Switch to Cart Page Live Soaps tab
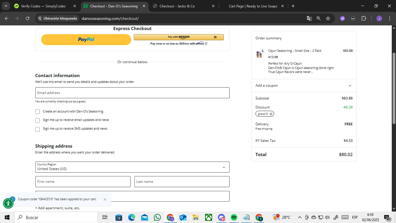396x223 pixels. click(x=253, y=6)
